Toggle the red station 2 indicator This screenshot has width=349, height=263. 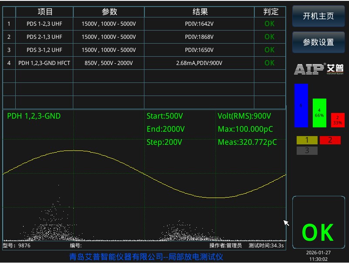330,140
